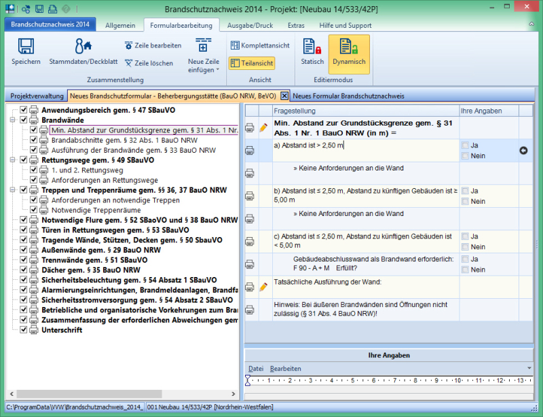Viewport: 543px width, 417px height.
Task: Click the help question mark in title bar
Action: pos(66,9)
